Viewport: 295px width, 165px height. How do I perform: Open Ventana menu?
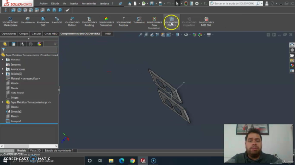click(104, 3)
